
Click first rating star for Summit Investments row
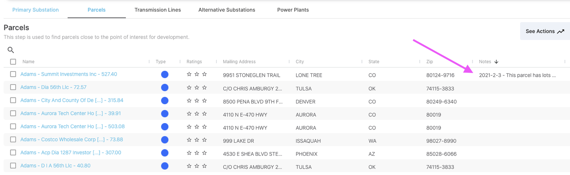point(189,75)
